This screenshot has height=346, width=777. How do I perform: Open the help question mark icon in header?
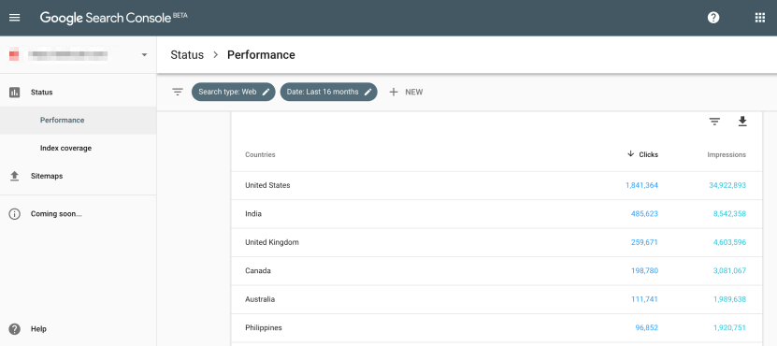[x=713, y=18]
